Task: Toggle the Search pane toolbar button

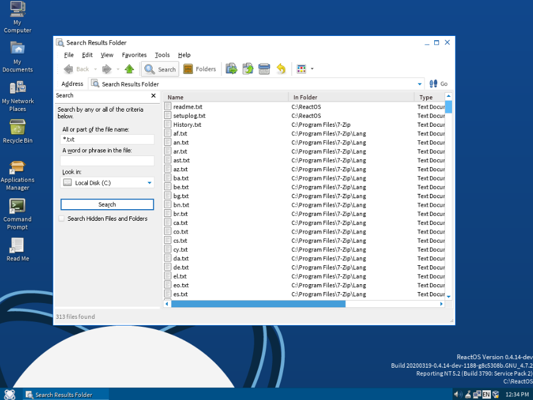Action: coord(160,69)
